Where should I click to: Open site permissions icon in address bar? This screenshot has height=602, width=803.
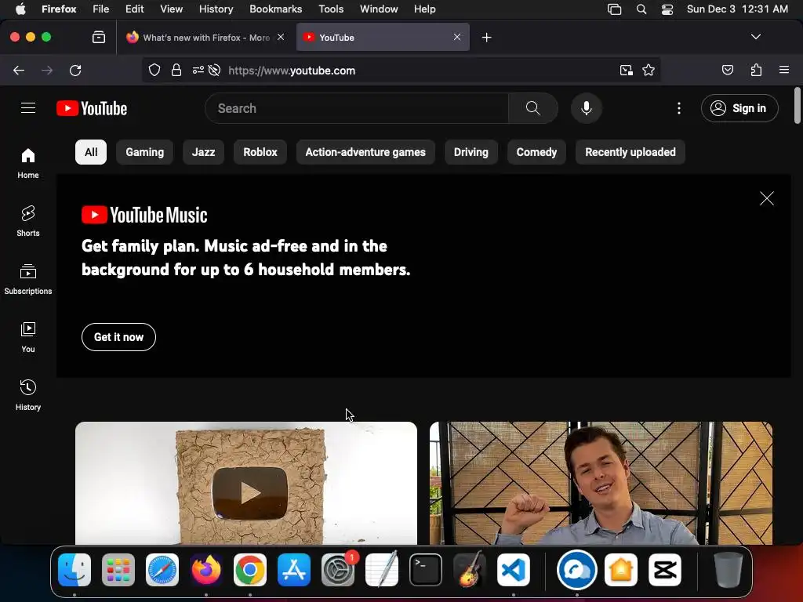pyautogui.click(x=198, y=70)
